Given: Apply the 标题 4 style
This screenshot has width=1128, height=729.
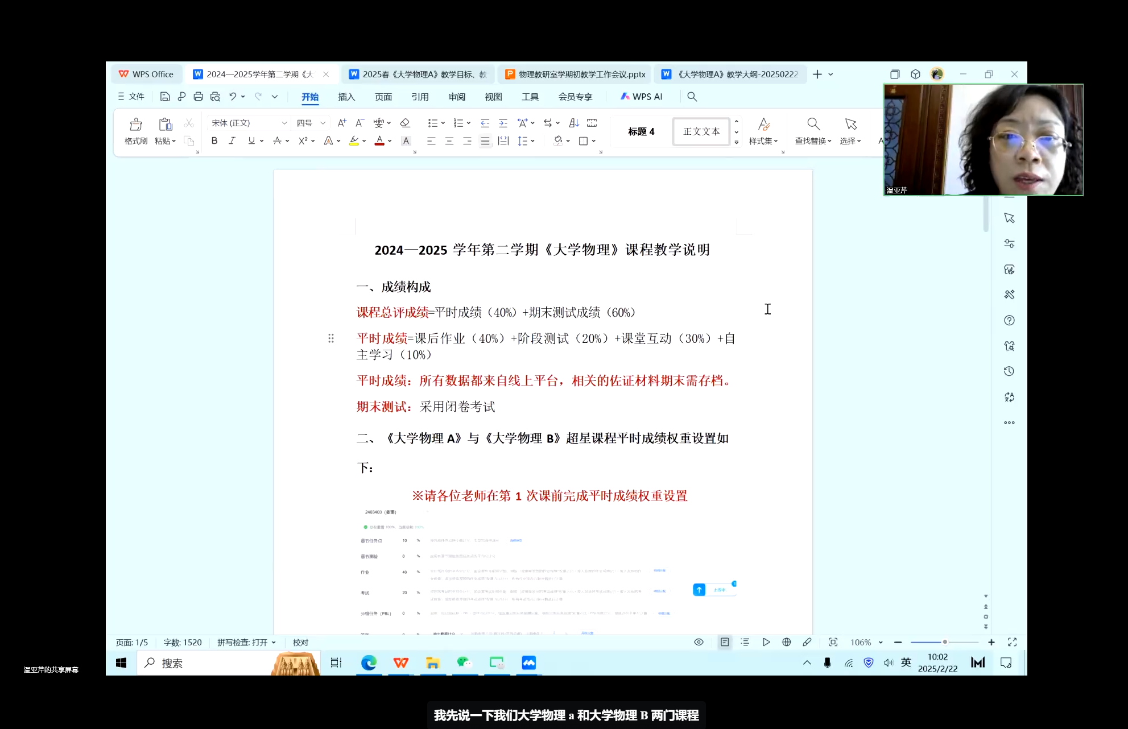Looking at the screenshot, I should pyautogui.click(x=641, y=131).
